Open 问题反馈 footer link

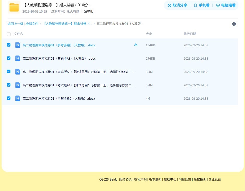point(185,179)
